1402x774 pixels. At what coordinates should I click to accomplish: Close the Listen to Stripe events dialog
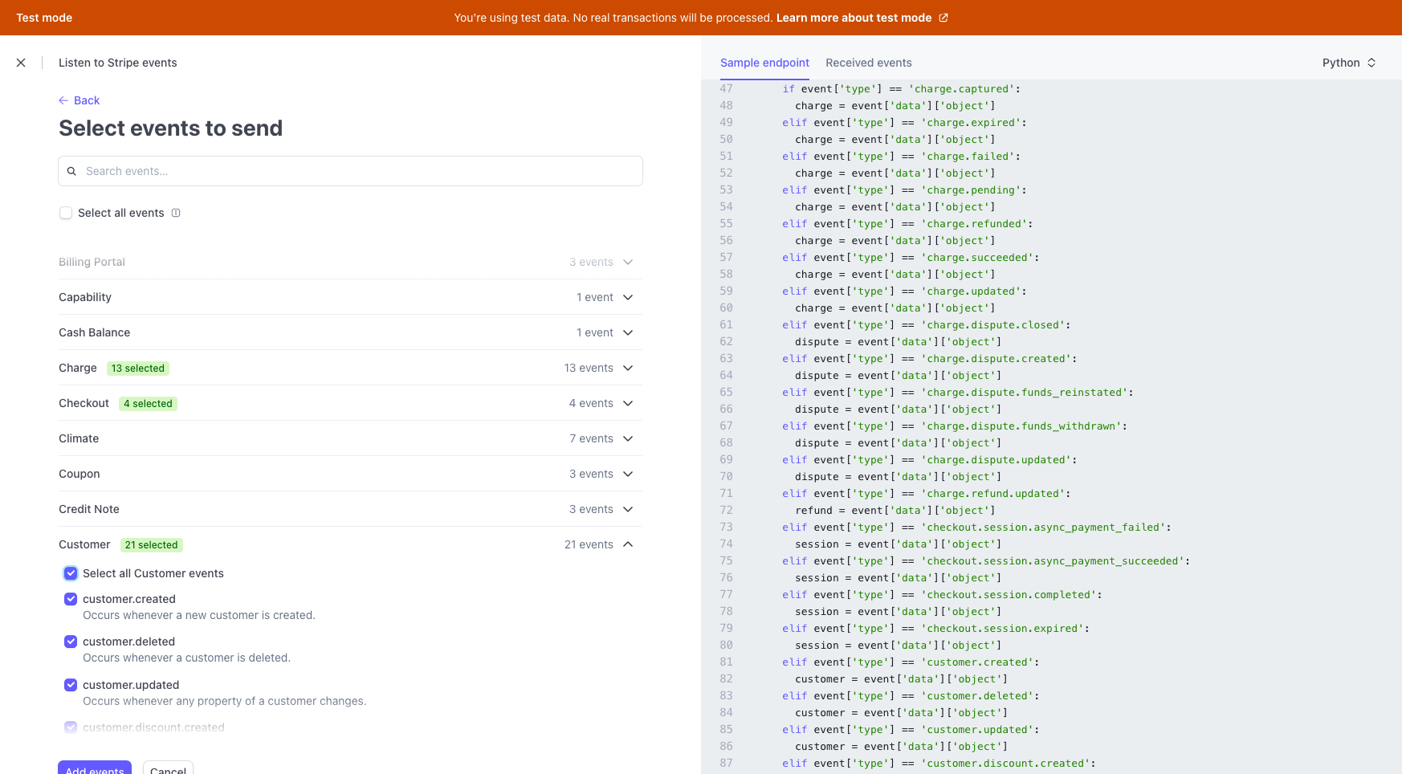click(x=21, y=63)
